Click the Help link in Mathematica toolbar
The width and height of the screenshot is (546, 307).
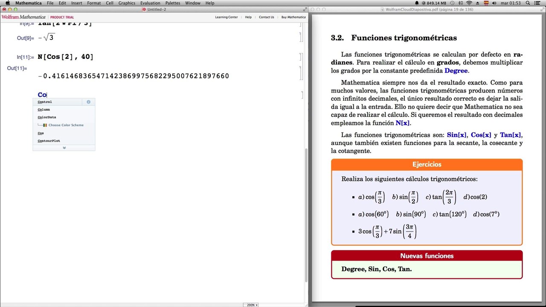point(248,17)
